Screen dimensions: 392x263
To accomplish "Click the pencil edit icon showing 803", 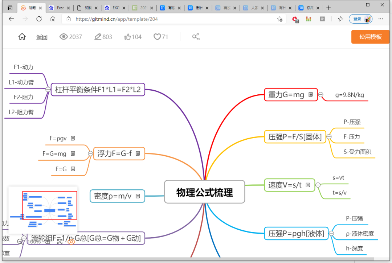I will (97, 37).
